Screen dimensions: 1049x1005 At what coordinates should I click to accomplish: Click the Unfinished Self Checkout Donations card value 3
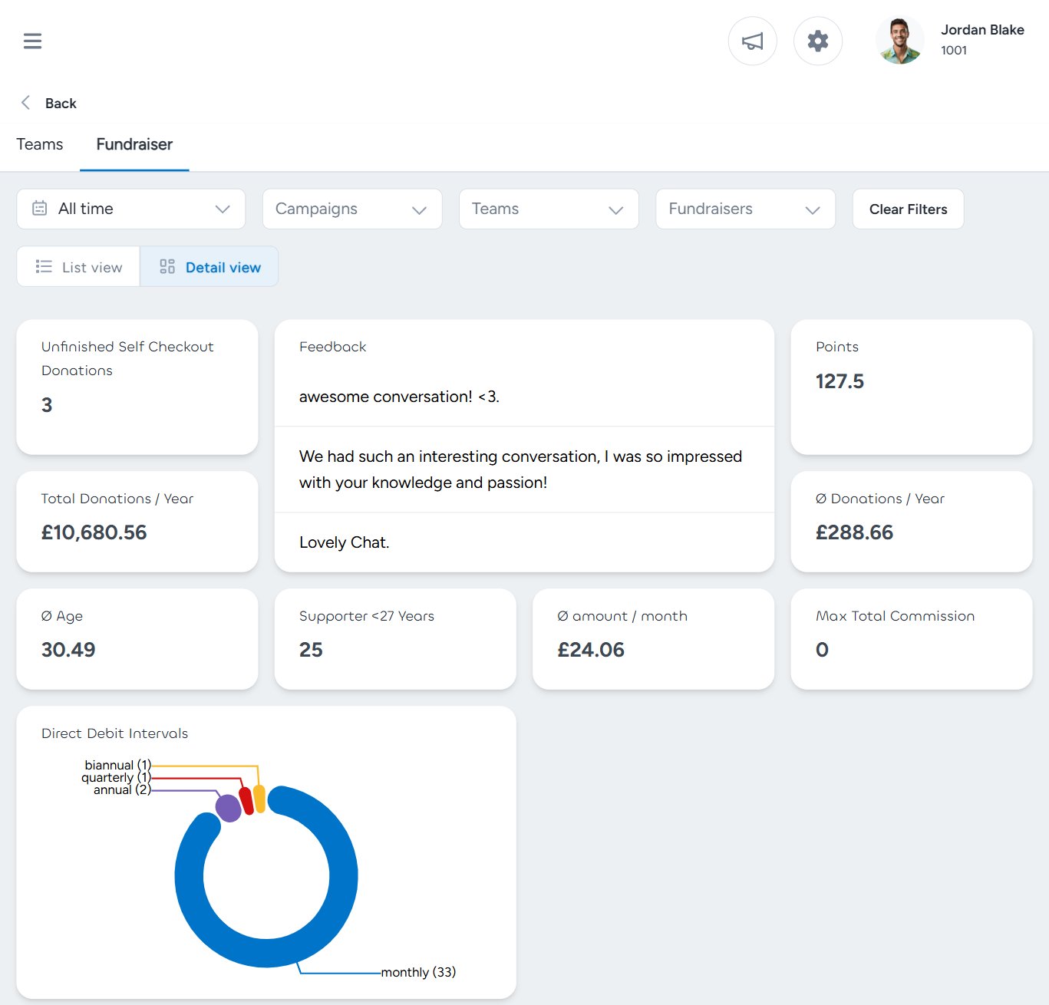click(47, 405)
